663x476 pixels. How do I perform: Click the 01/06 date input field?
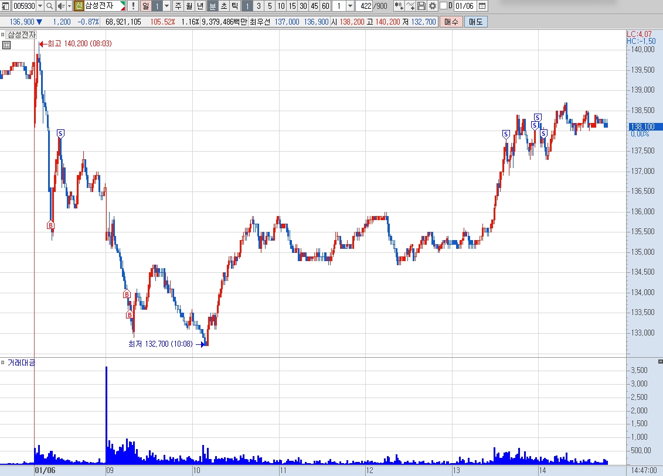(x=465, y=6)
